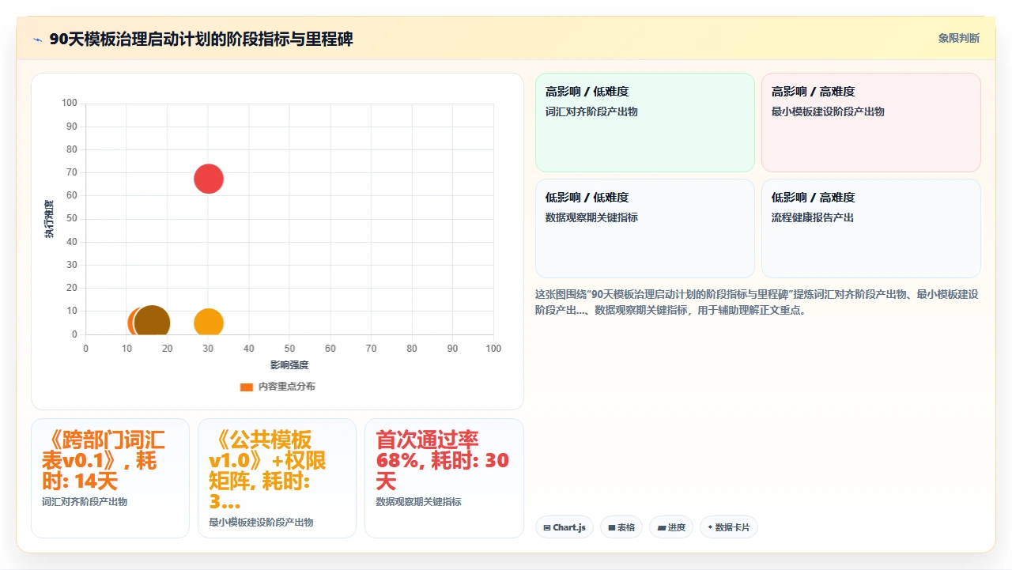This screenshot has width=1012, height=570.
Task: Click the 内容重点分布 legend label
Action: coord(287,387)
